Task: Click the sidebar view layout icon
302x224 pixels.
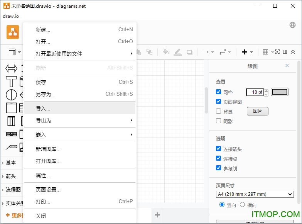Action: 12,52
